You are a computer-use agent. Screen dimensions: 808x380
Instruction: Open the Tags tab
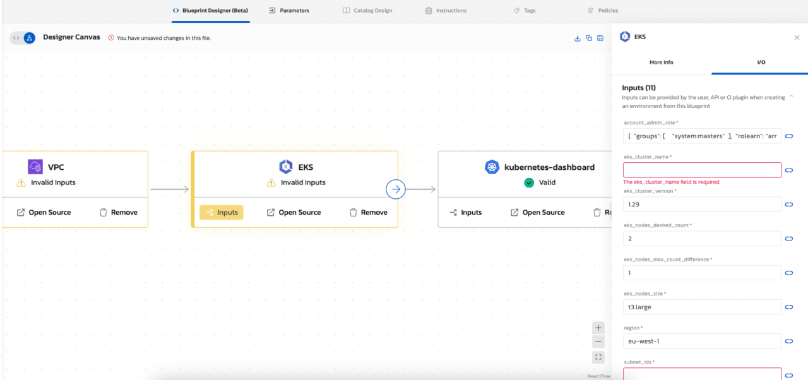[525, 11]
